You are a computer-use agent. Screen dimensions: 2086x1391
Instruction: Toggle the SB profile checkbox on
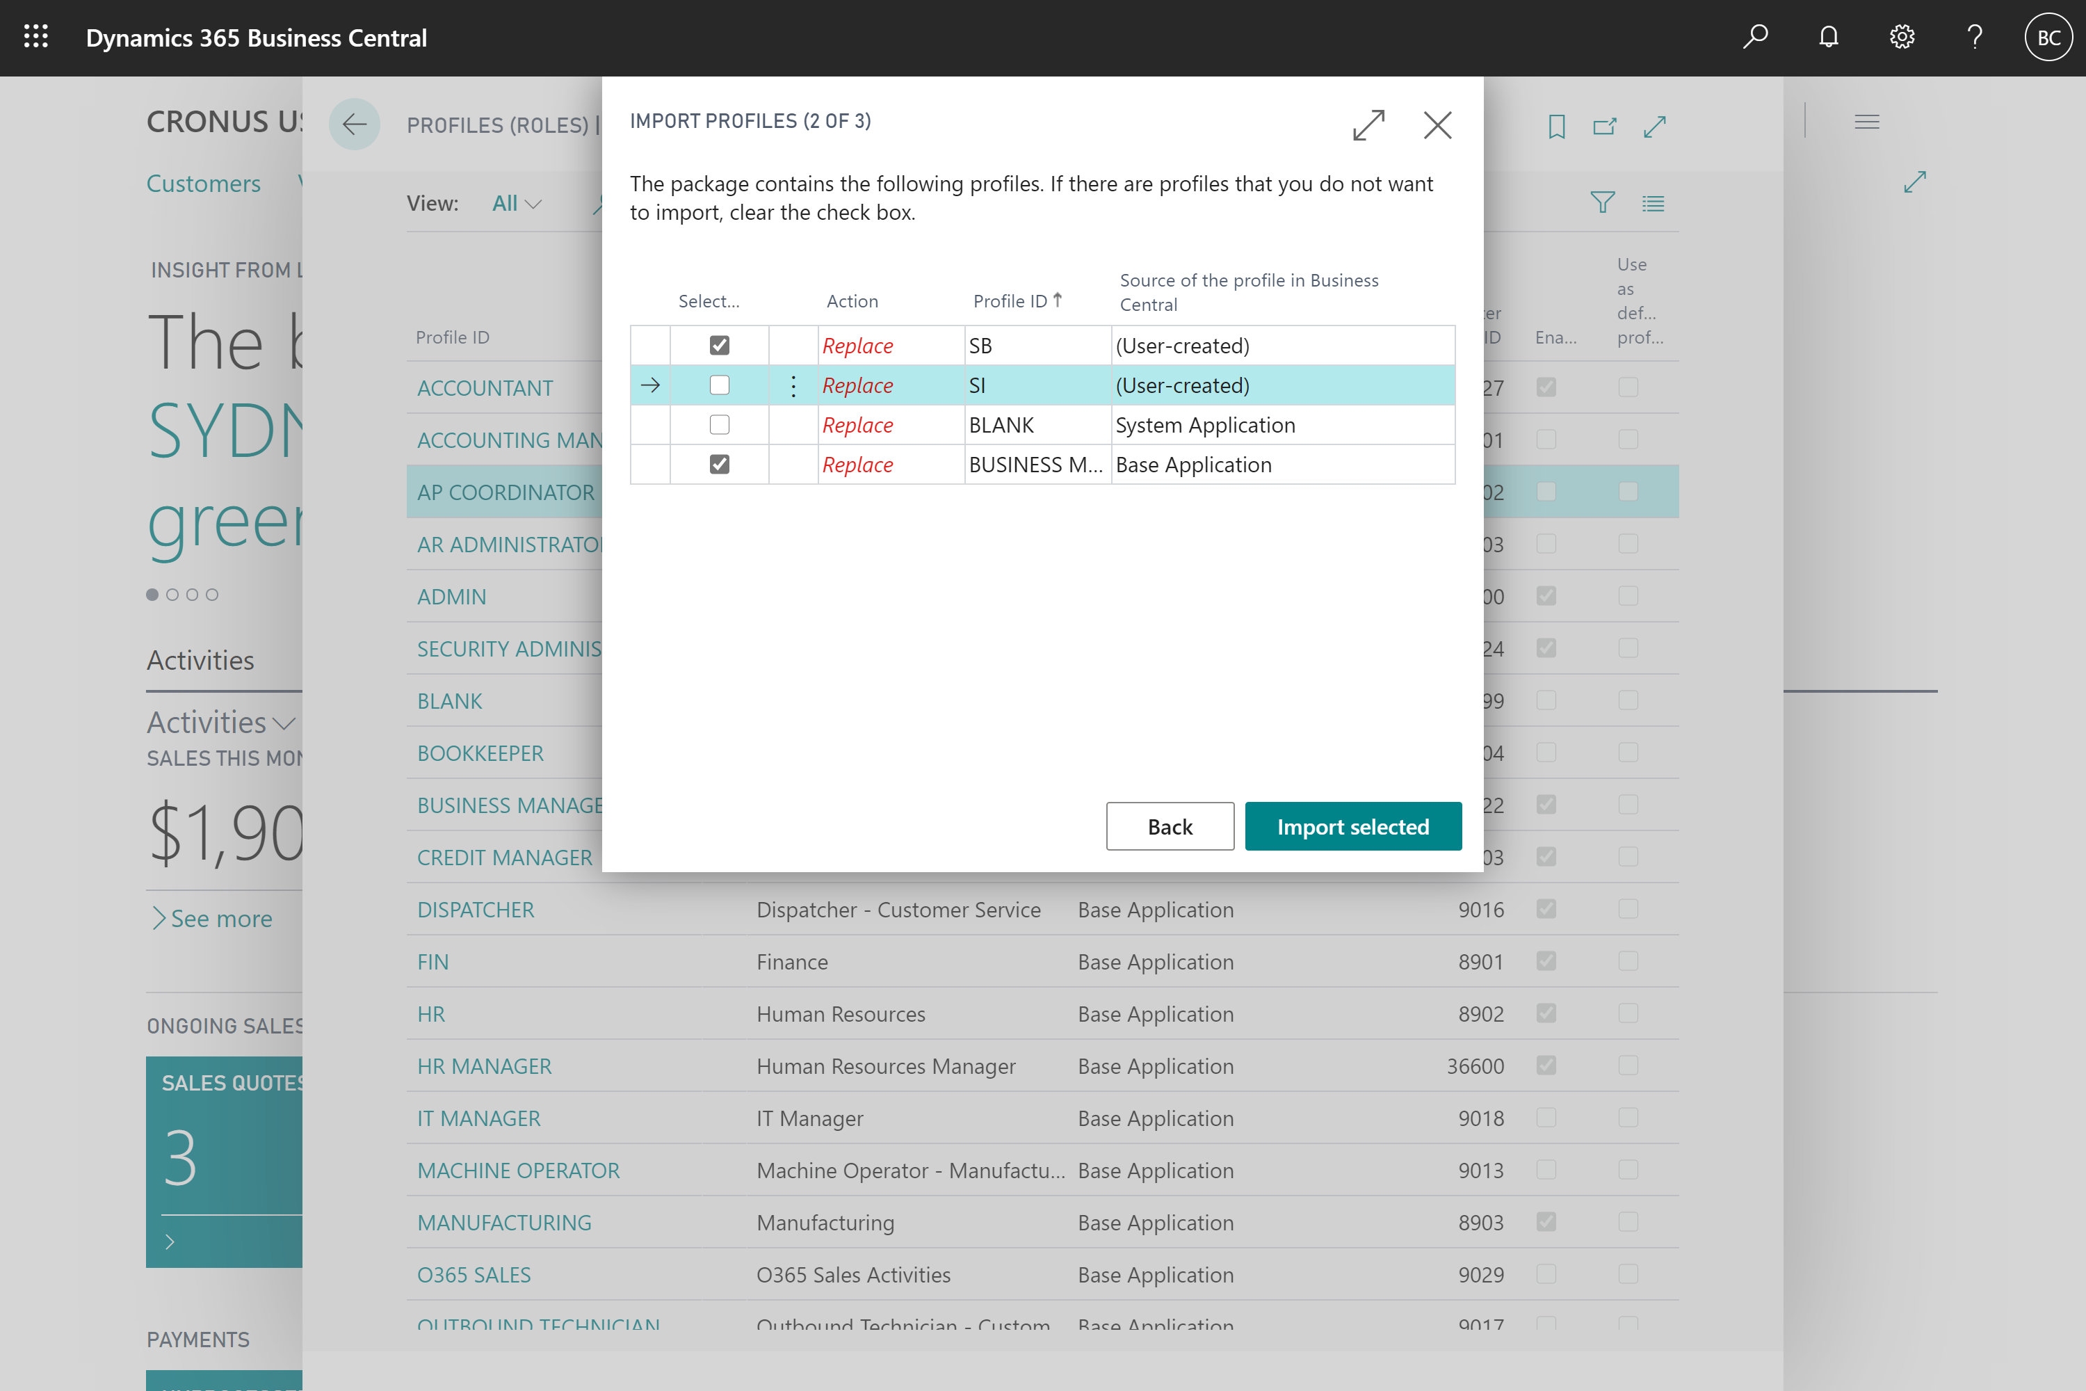[x=717, y=345]
